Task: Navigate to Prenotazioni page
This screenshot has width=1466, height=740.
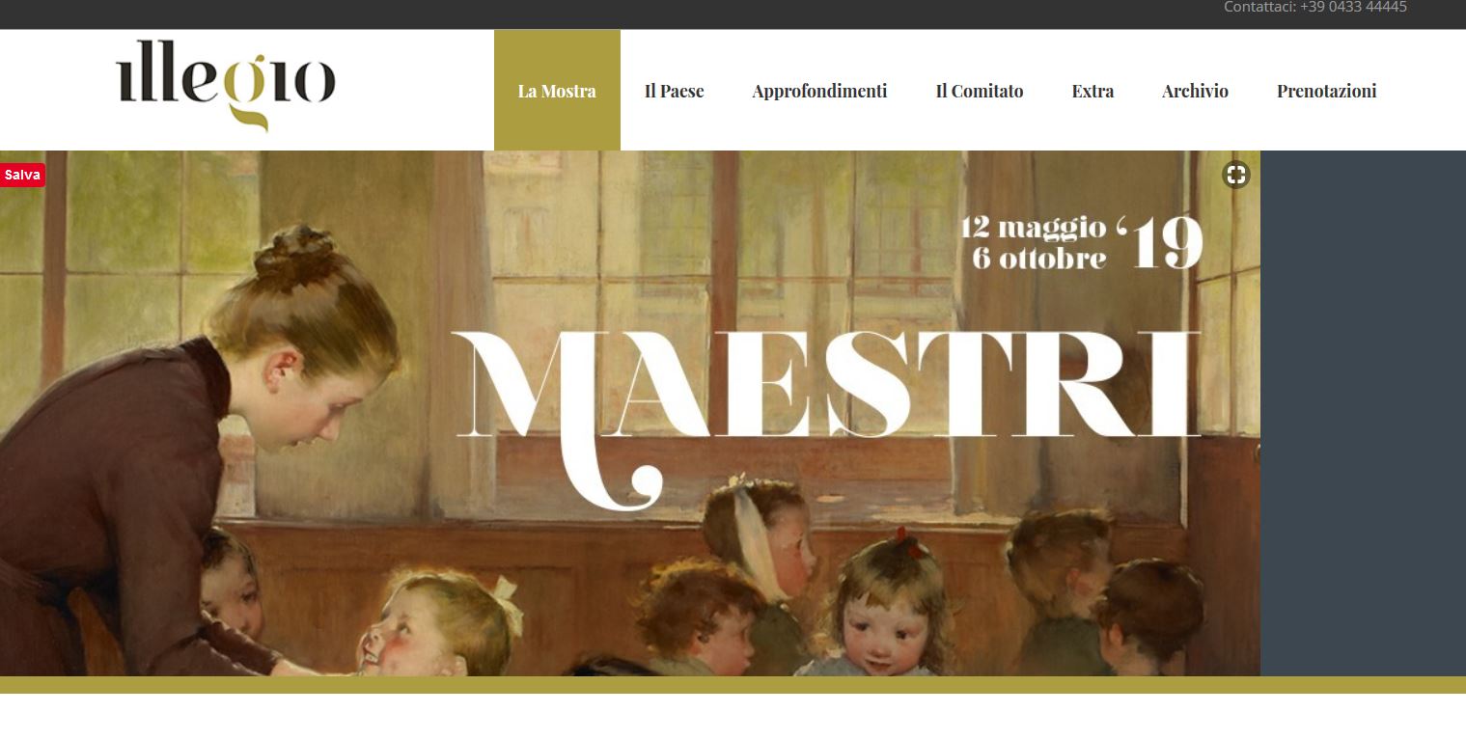Action: 1326,91
